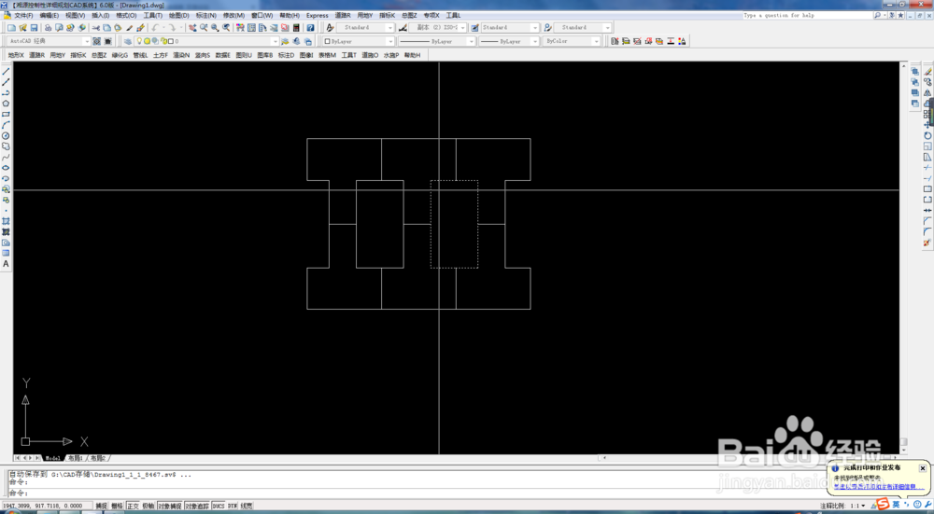Click the link in the plot notification balloon
This screenshot has width=934, height=514.
pyautogui.click(x=879, y=486)
